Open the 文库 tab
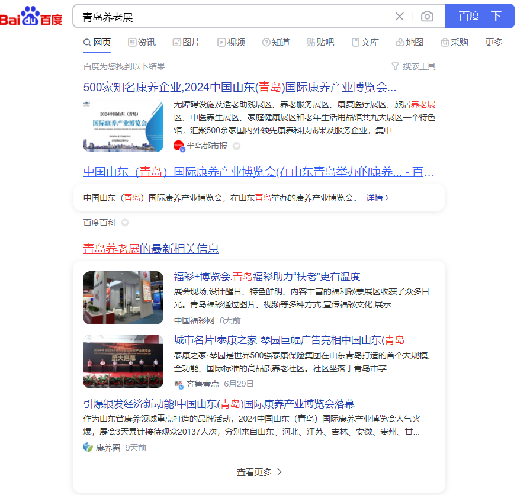Image resolution: width=530 pixels, height=495 pixels. click(365, 43)
